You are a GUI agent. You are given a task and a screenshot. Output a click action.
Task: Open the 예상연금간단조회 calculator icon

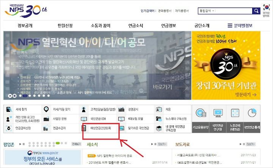click(84, 128)
